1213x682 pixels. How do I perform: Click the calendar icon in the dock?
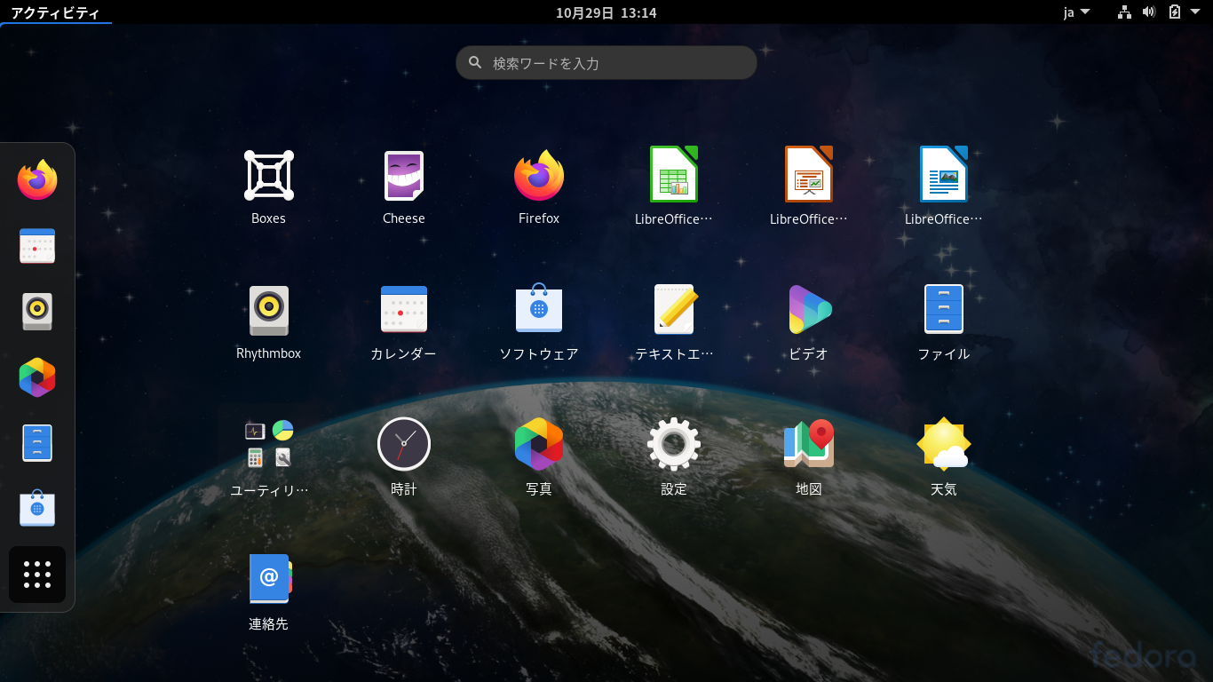coord(37,246)
